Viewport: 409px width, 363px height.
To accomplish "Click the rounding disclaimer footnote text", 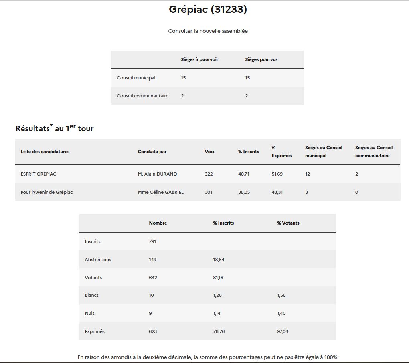I will 208,357.
